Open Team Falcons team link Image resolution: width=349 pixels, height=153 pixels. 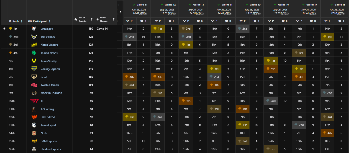(49, 53)
